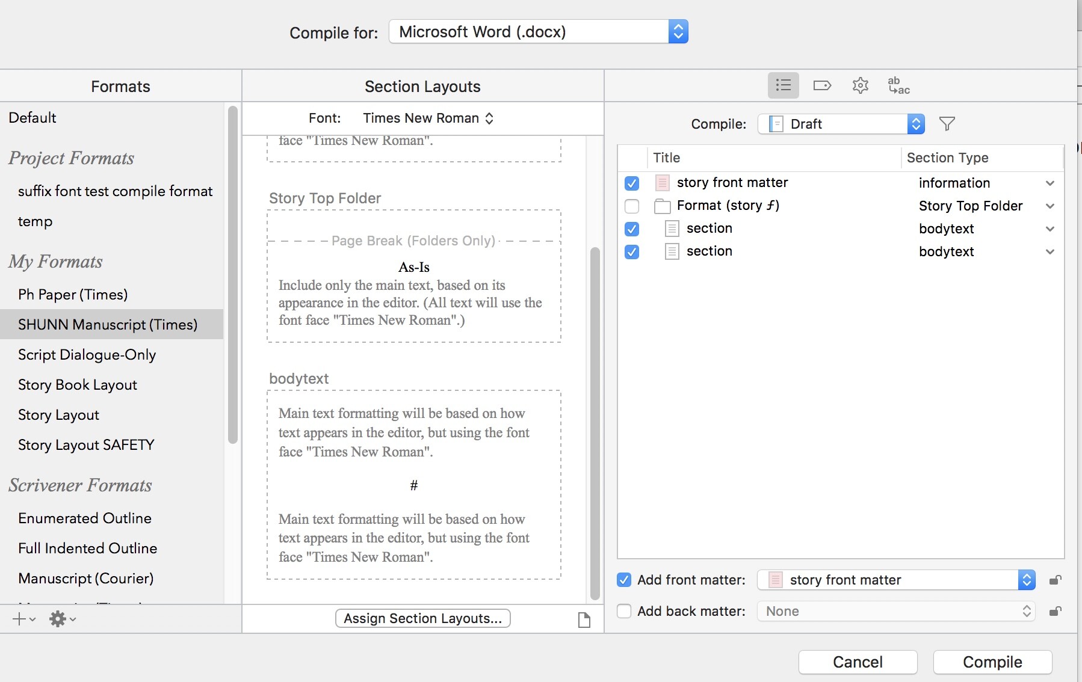Image resolution: width=1082 pixels, height=682 pixels.
Task: Open the contents list tab icon
Action: click(783, 85)
